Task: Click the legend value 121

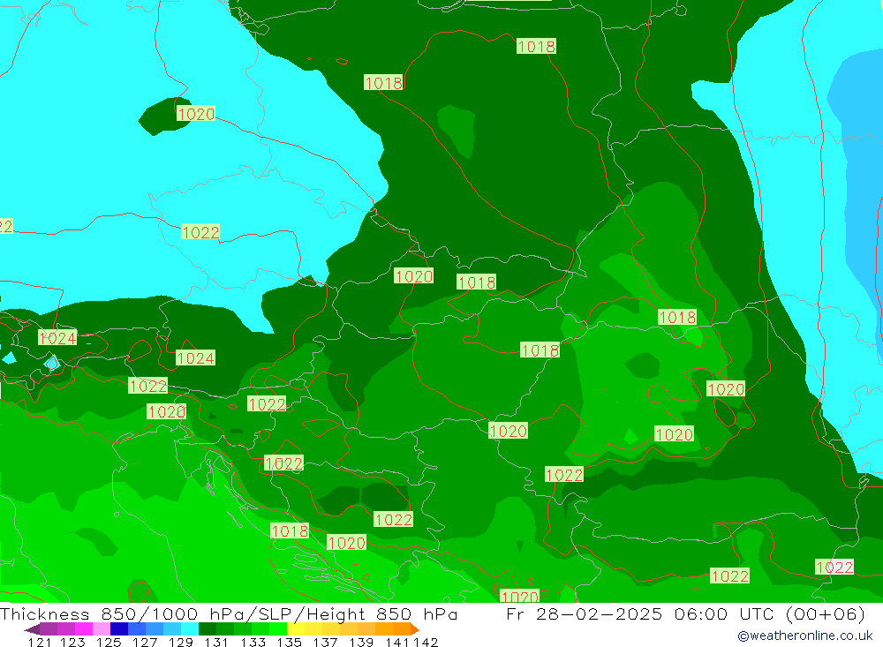Action: pos(39,642)
